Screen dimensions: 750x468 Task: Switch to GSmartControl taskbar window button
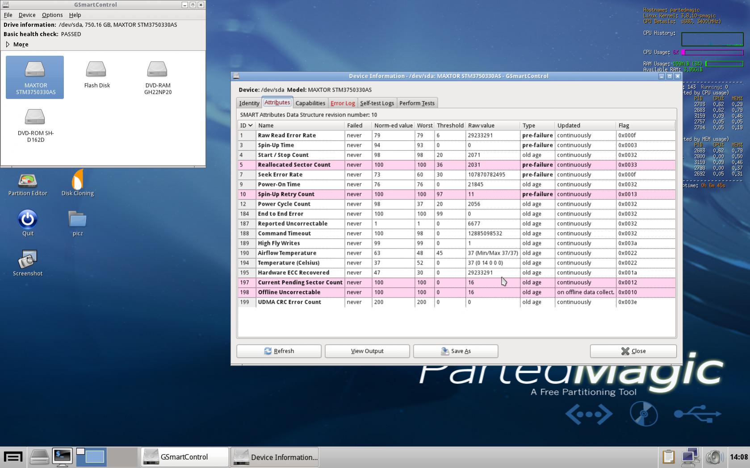coord(185,457)
